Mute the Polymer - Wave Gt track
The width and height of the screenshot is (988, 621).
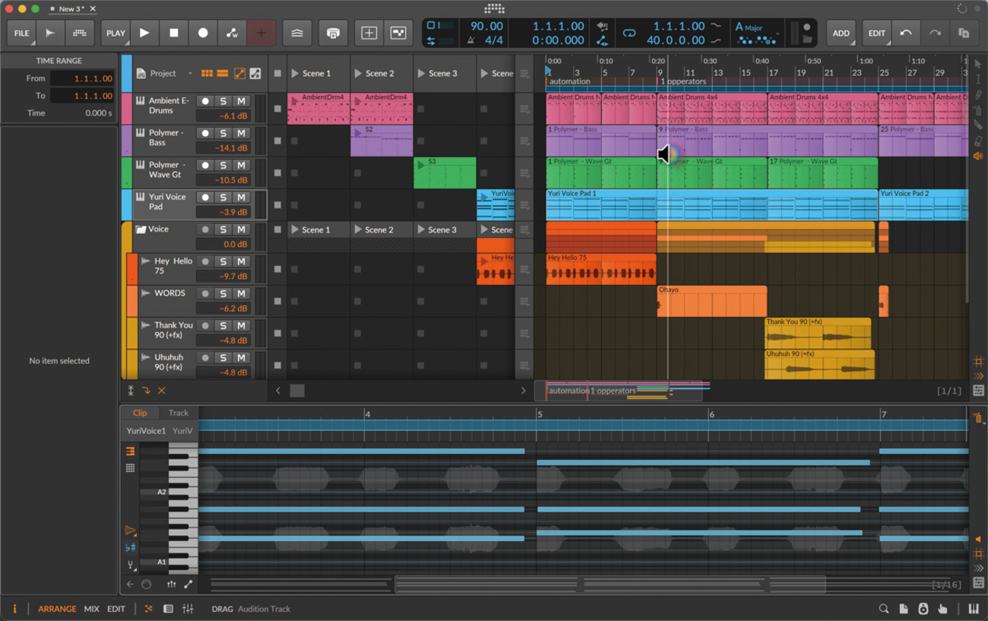click(x=241, y=165)
